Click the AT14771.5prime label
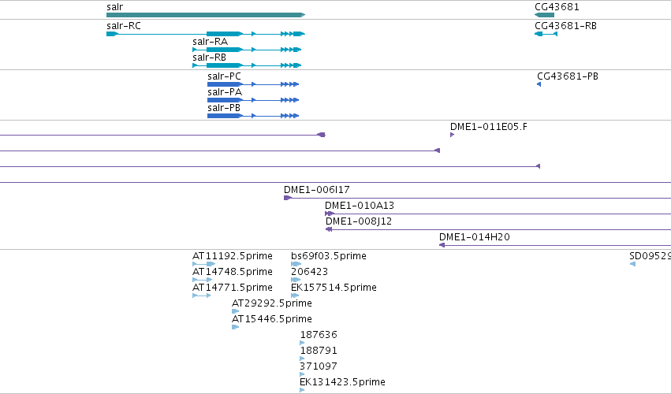This screenshot has width=671, height=394. pos(233,288)
